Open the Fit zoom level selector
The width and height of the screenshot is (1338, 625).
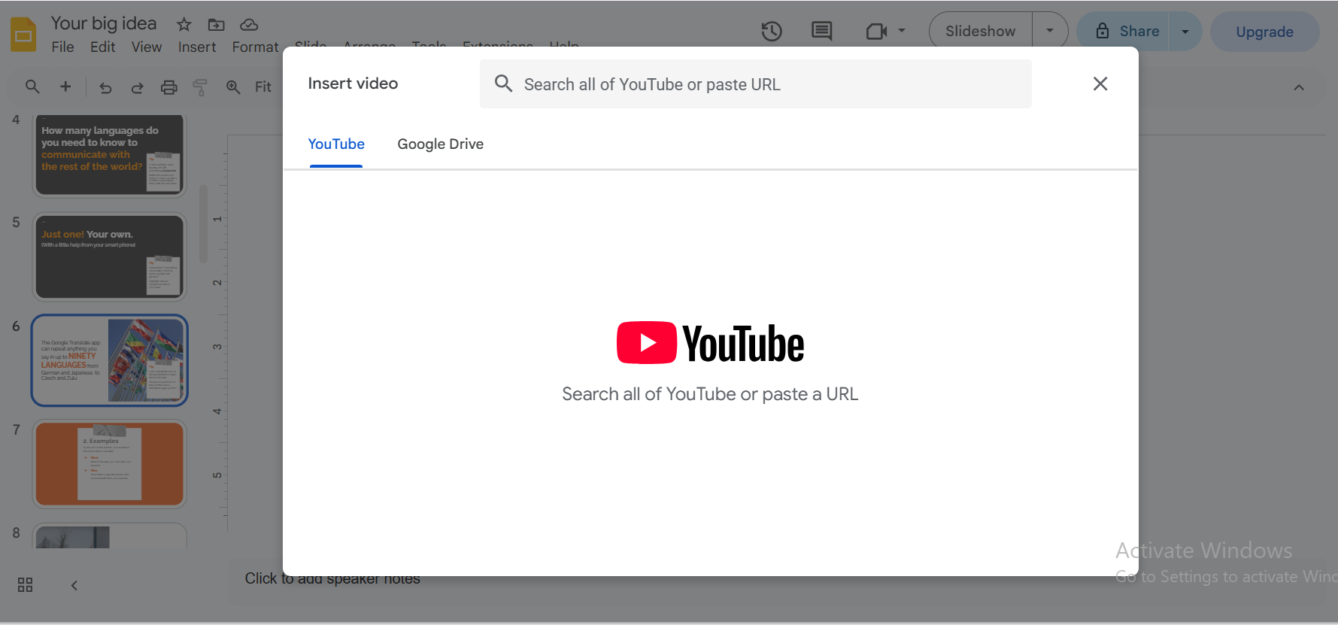click(x=263, y=87)
